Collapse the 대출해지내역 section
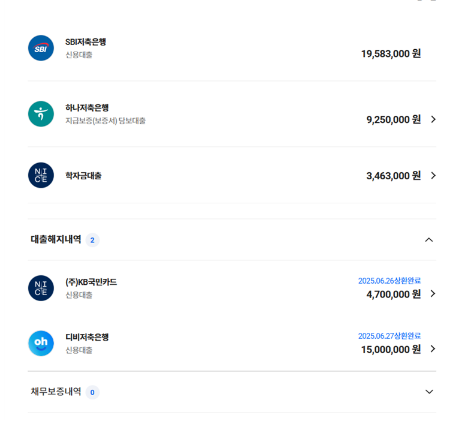Viewport: 462px width, 448px height. (428, 240)
